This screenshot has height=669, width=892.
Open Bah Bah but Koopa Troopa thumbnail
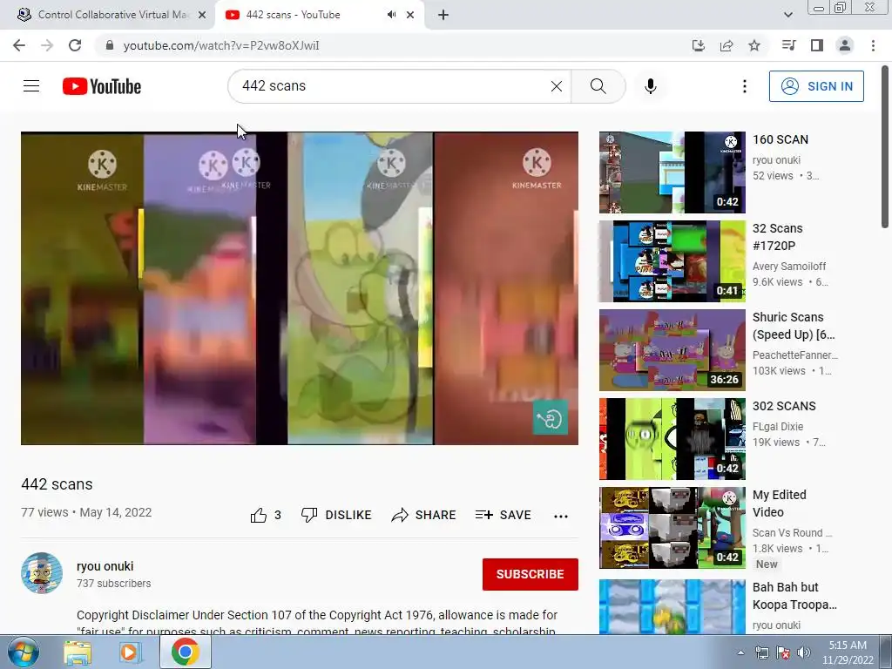[x=672, y=606]
